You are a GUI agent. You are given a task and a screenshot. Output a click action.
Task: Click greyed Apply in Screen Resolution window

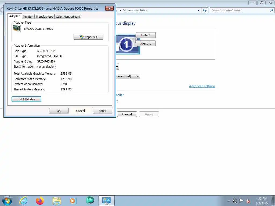(149, 114)
